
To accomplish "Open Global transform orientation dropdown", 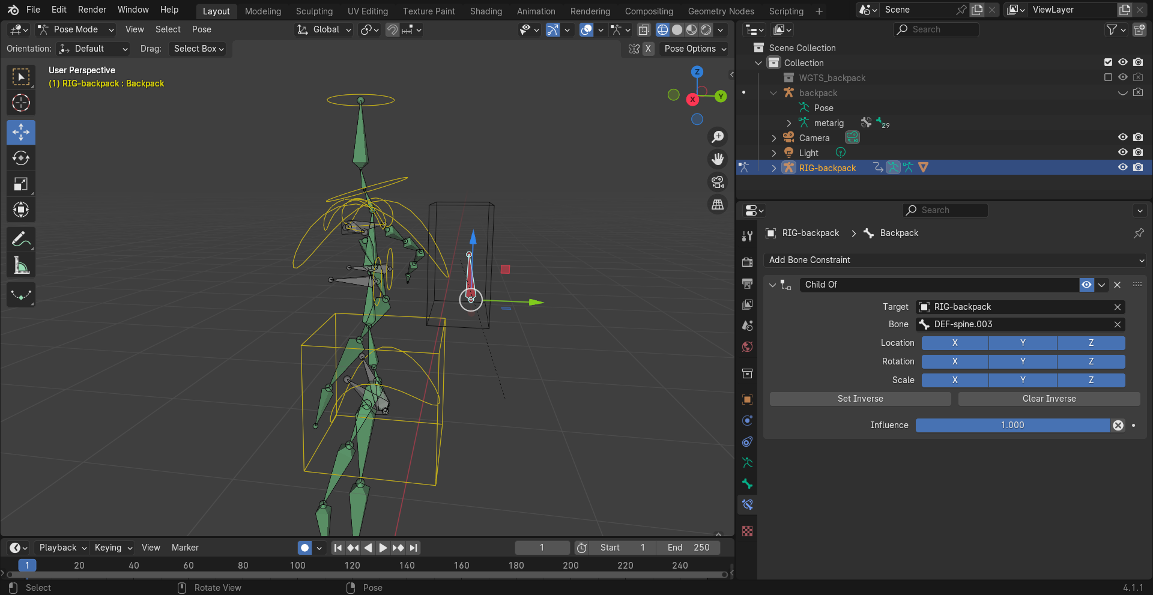I will tap(324, 29).
